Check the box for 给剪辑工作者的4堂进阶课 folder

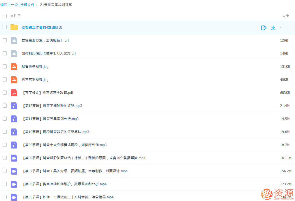(5, 27)
